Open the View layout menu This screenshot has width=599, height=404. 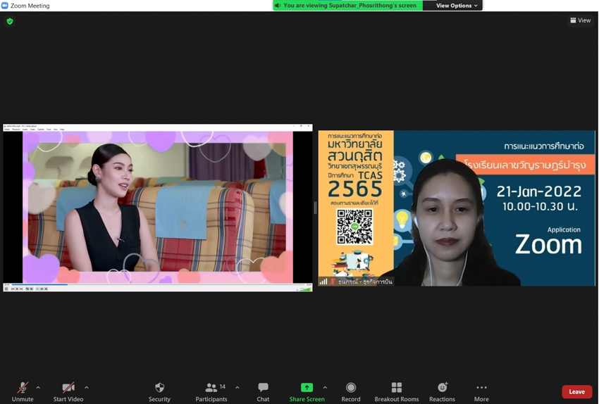580,20
